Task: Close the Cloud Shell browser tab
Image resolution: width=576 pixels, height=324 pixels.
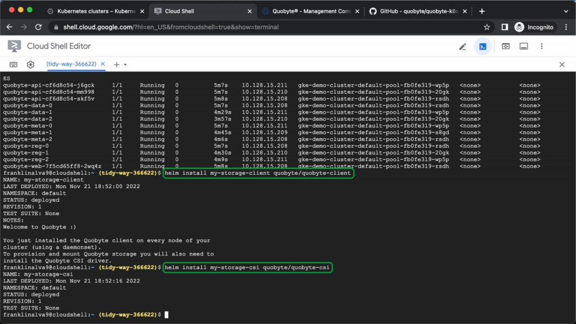Action: [250, 11]
